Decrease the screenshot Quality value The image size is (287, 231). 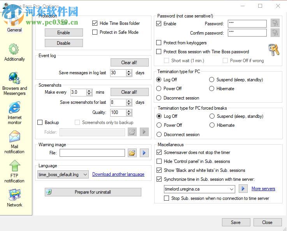click(x=129, y=114)
